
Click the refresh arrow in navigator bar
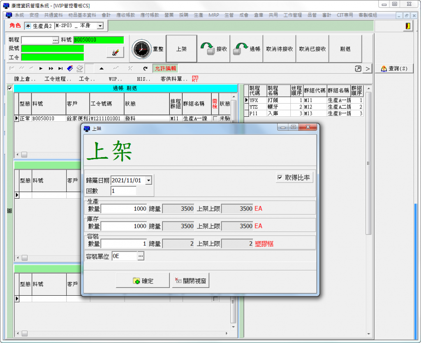(145, 68)
